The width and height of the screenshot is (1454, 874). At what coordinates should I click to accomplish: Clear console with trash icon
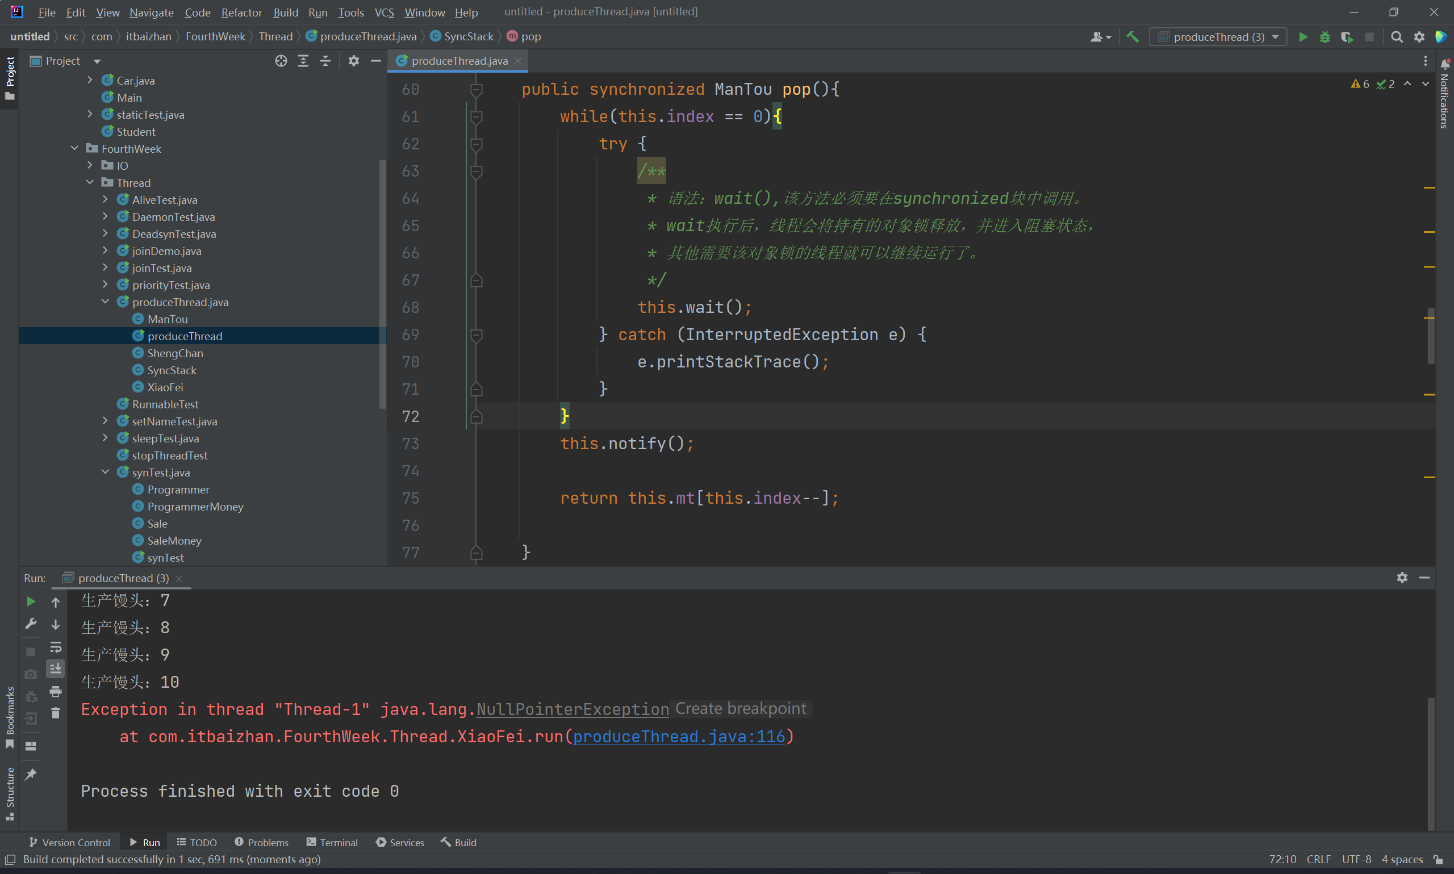(55, 713)
